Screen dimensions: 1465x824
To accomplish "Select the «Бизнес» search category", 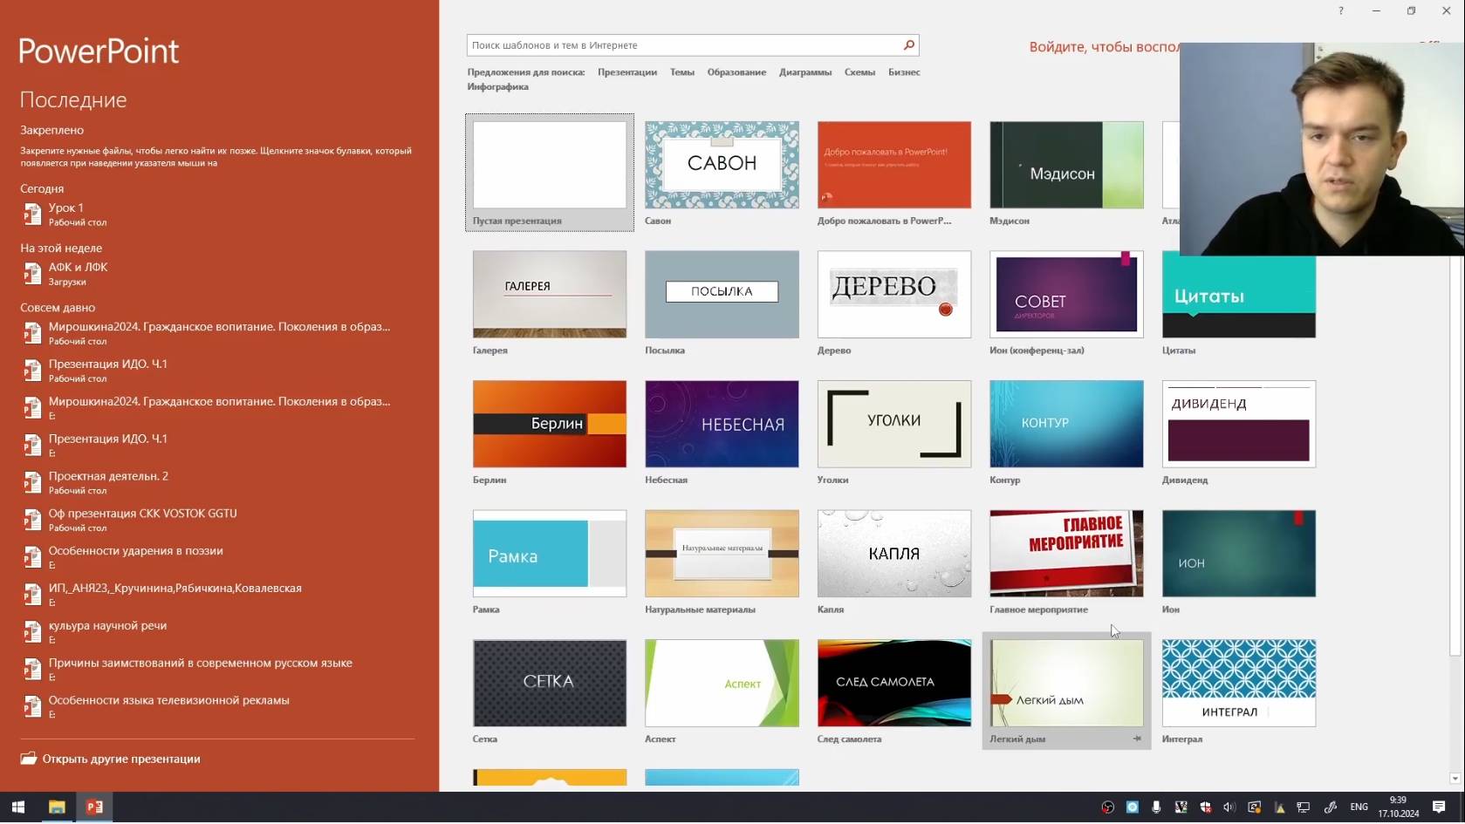I will click(904, 72).
